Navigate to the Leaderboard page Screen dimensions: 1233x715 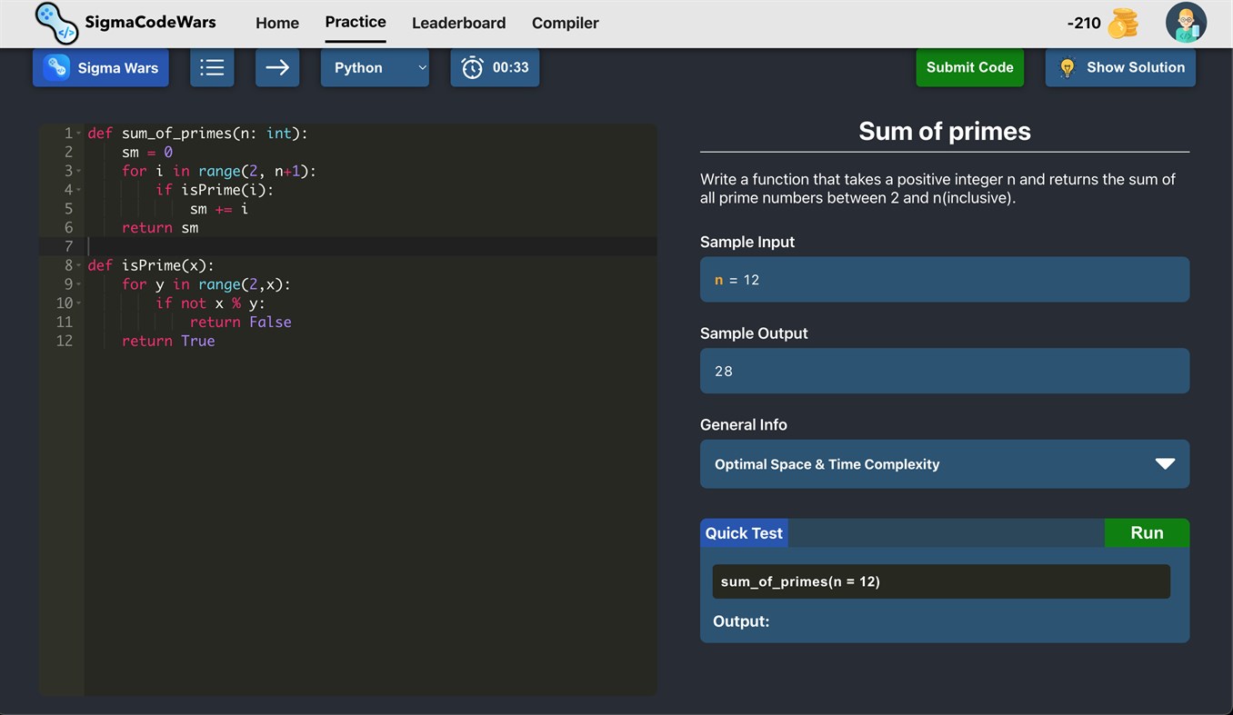click(458, 23)
